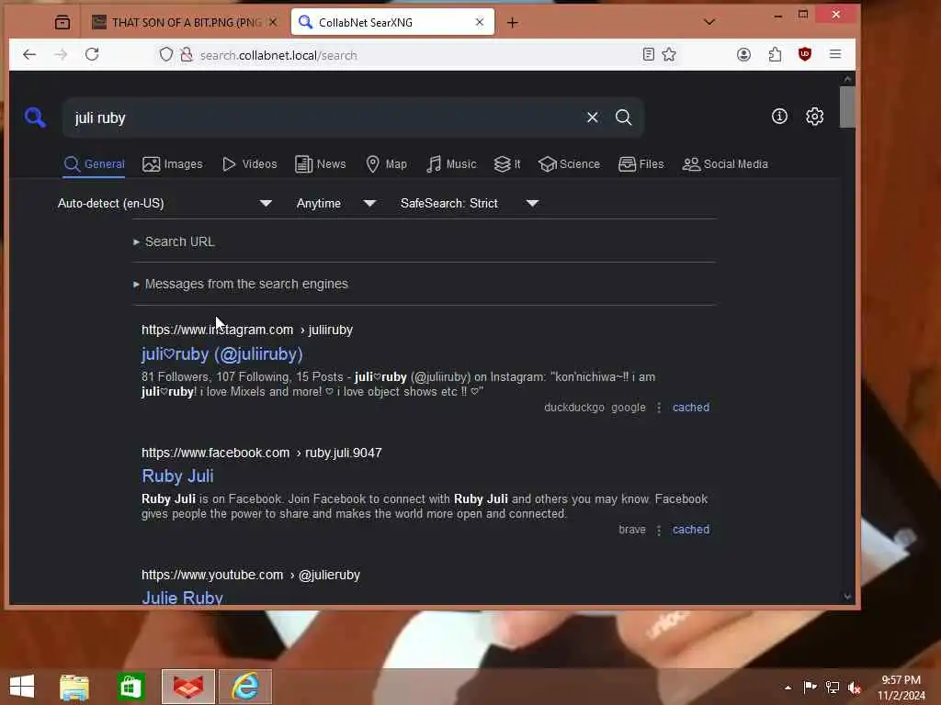Click the browser forward arrow
This screenshot has height=705, width=941.
(61, 54)
